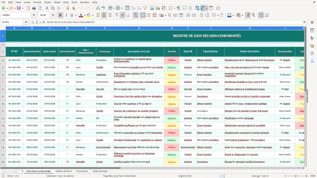
Task: Toggle Wrap Text
Action: point(136,15)
